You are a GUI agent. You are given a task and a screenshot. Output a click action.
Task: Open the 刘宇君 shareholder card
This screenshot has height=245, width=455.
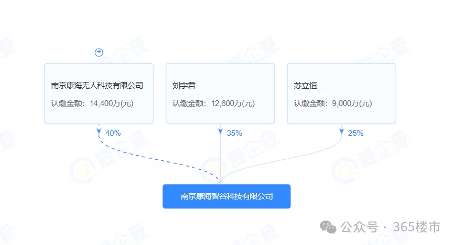tap(220, 94)
